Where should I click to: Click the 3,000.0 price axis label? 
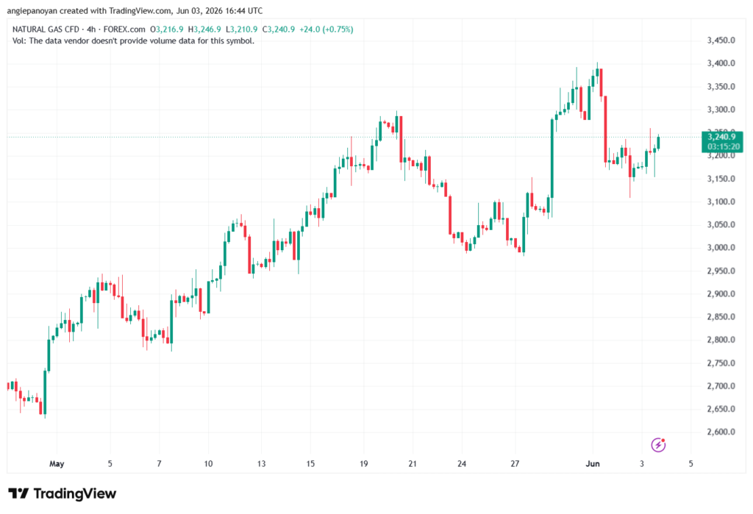click(721, 248)
